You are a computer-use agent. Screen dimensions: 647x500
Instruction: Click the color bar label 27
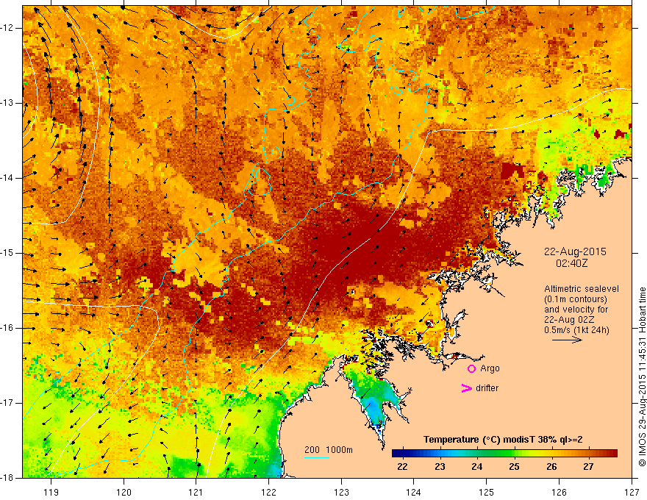click(588, 467)
